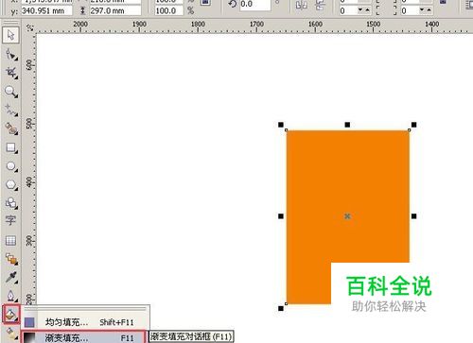Select the Interactive Fill tool
This screenshot has height=343, width=473.
pos(11,333)
